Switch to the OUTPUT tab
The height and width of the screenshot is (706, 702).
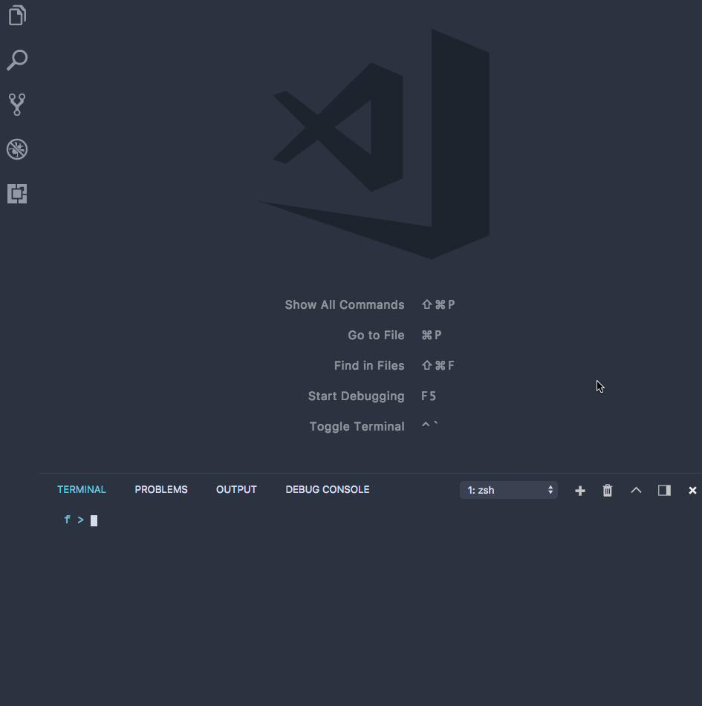pos(236,489)
